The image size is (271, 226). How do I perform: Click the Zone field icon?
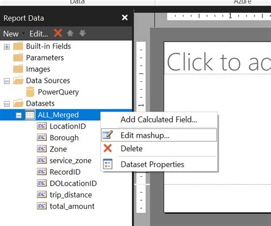[x=42, y=149]
